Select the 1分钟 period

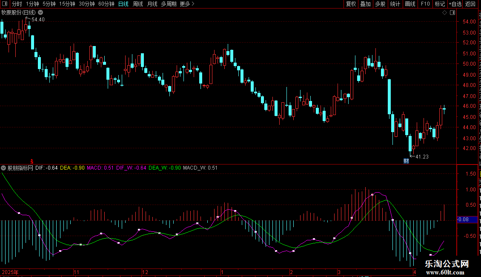[32, 4]
